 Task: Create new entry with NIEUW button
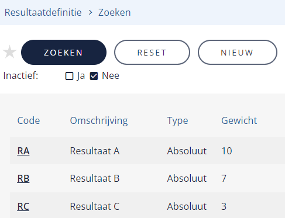point(238,53)
